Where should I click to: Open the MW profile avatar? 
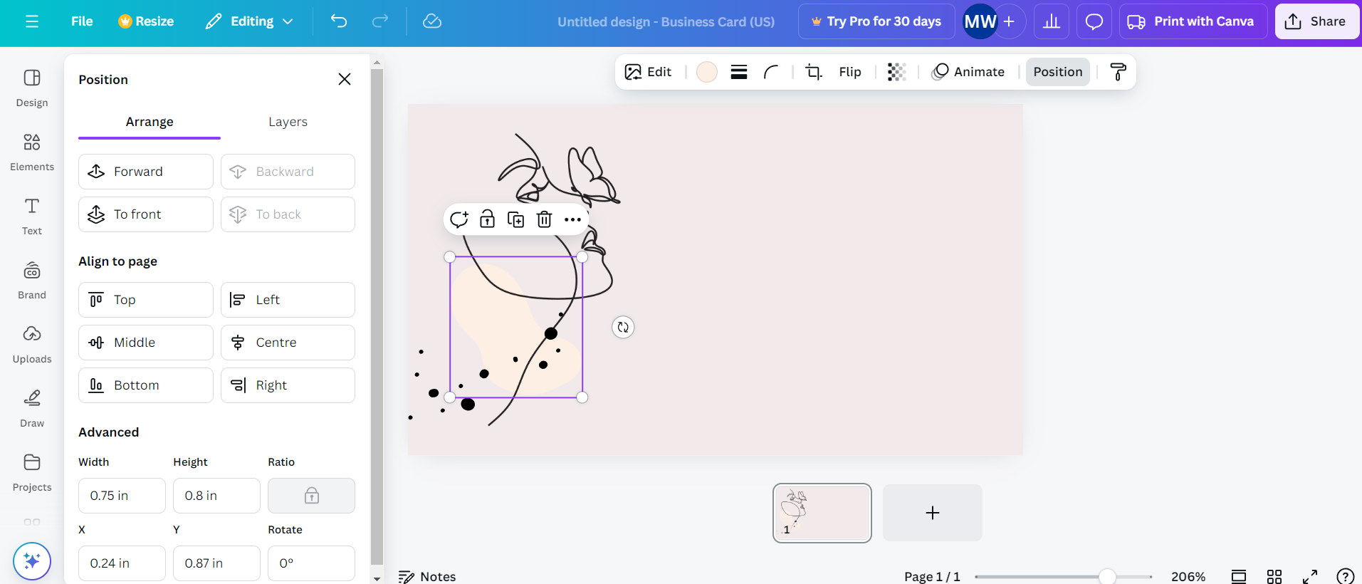(980, 21)
